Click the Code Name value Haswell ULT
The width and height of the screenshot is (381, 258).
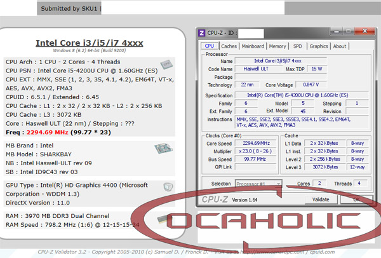coord(258,69)
